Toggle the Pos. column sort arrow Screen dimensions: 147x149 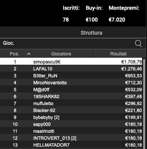[29, 54]
